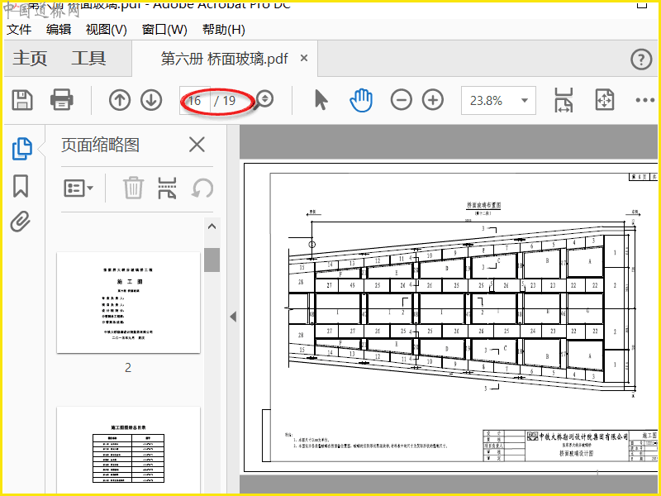Open the 帮助(H) menu
Viewport: 661px width, 496px height.
coord(223,30)
